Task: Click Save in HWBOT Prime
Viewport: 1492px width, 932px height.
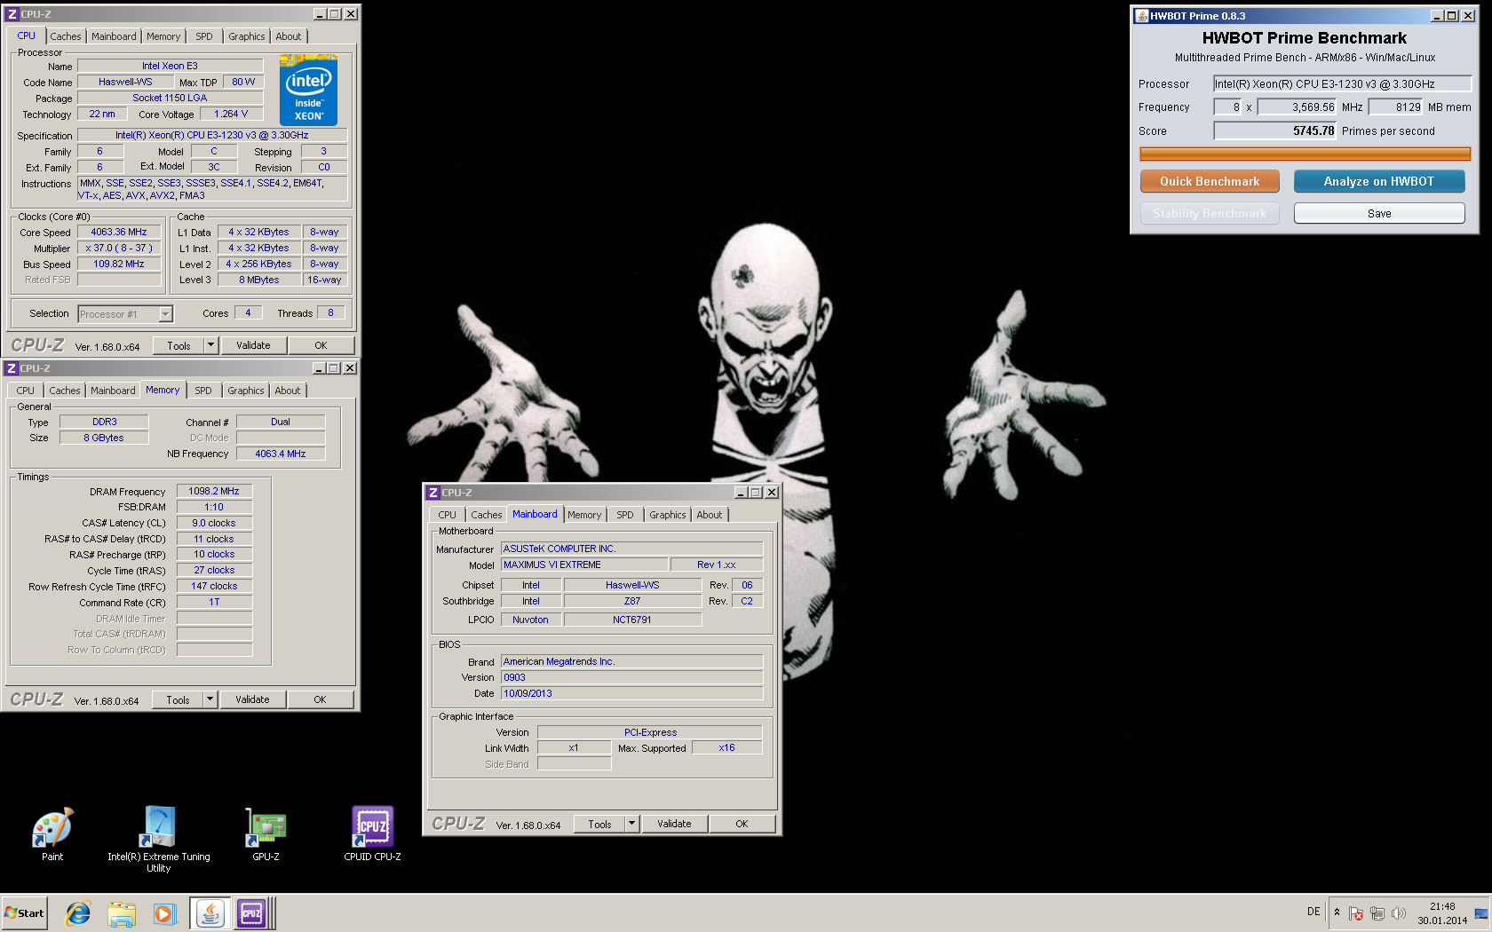Action: point(1379,213)
